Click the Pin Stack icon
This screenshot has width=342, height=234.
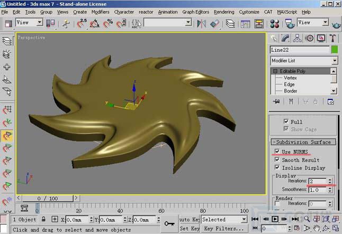click(276, 101)
